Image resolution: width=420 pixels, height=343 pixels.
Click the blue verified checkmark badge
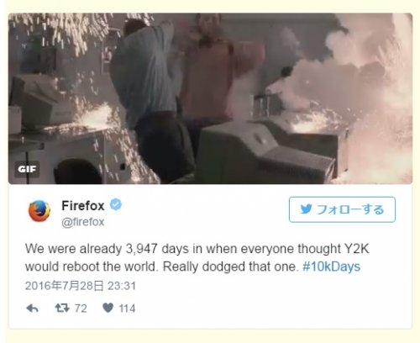[116, 204]
